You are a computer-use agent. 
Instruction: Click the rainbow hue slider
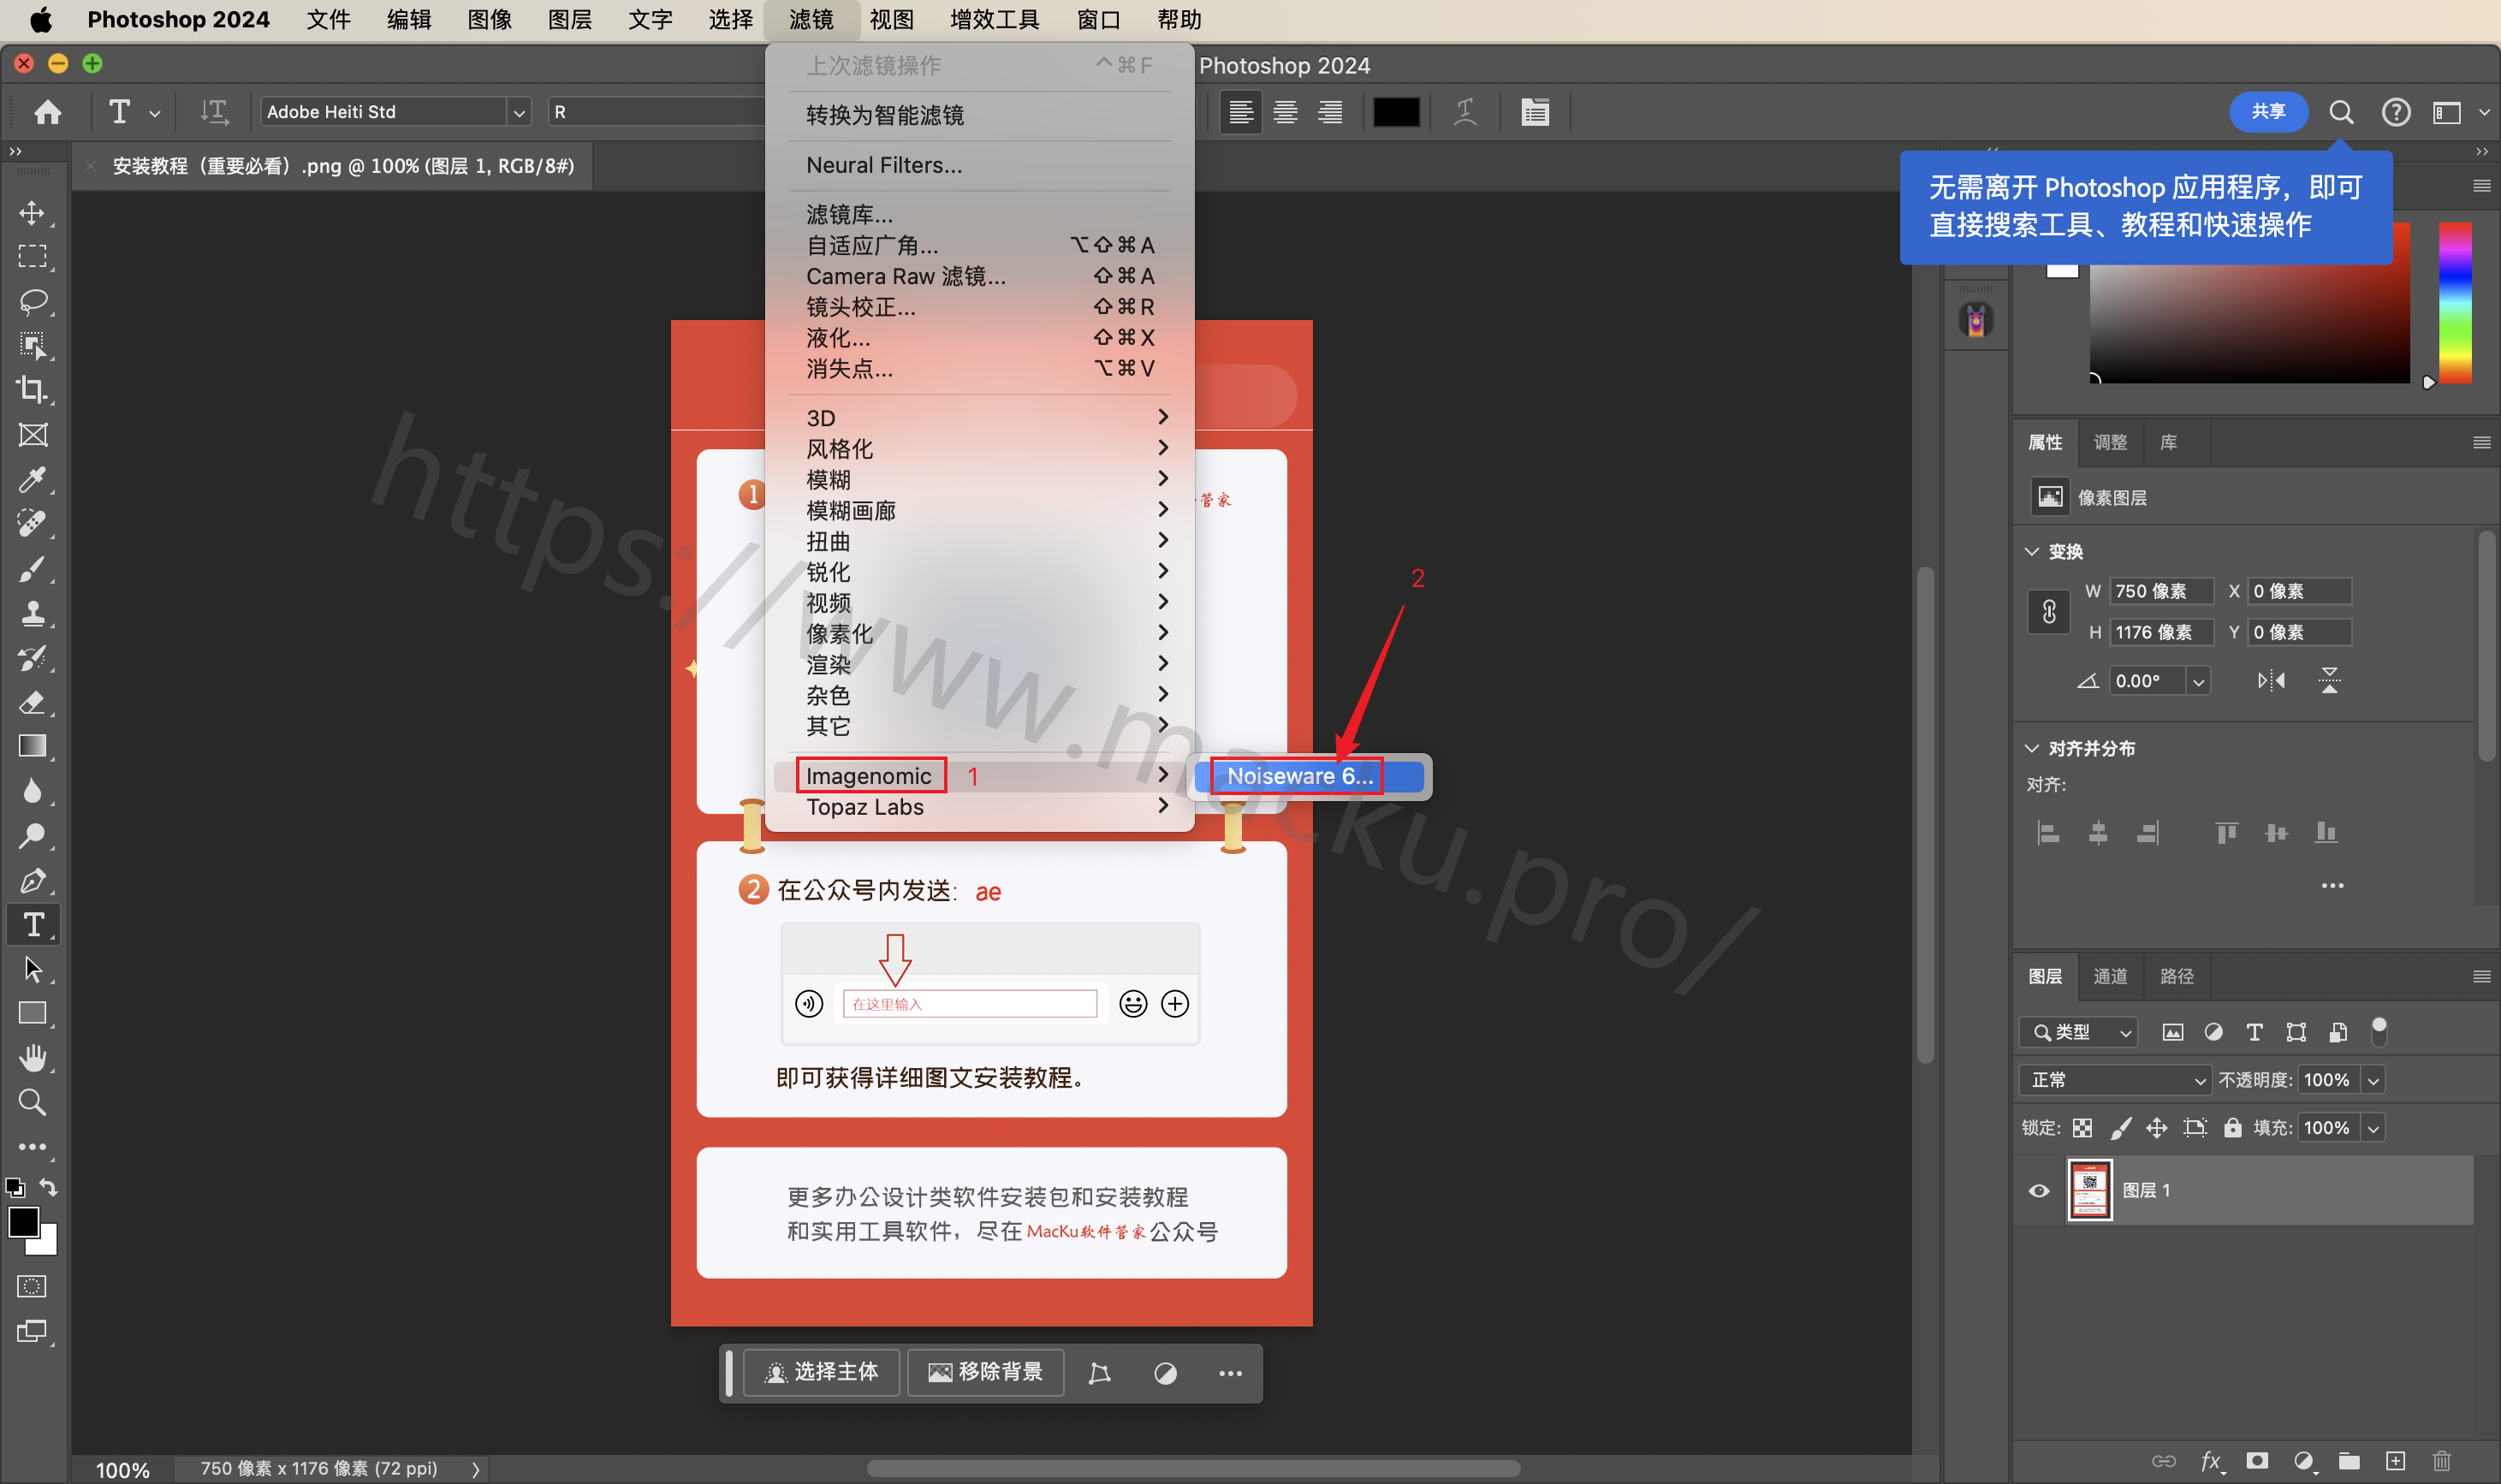2455,302
